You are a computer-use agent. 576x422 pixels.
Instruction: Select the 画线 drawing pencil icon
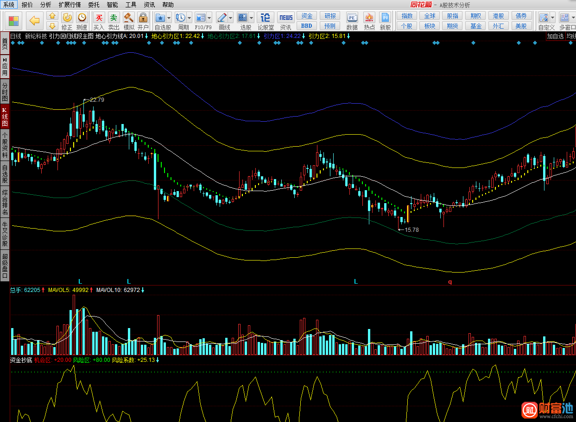222,18
